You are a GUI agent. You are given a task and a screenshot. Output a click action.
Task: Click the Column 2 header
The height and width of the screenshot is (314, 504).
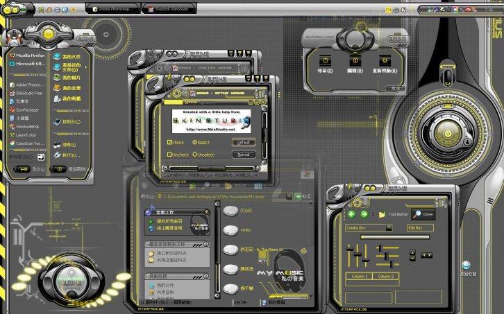(385, 276)
